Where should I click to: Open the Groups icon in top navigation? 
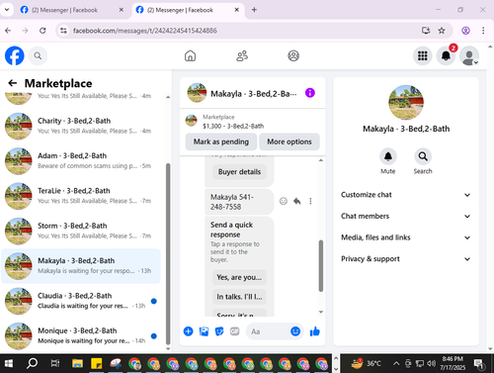[293, 55]
